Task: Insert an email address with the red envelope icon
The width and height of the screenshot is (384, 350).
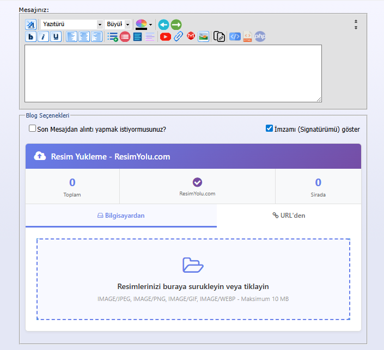Action: [191, 36]
